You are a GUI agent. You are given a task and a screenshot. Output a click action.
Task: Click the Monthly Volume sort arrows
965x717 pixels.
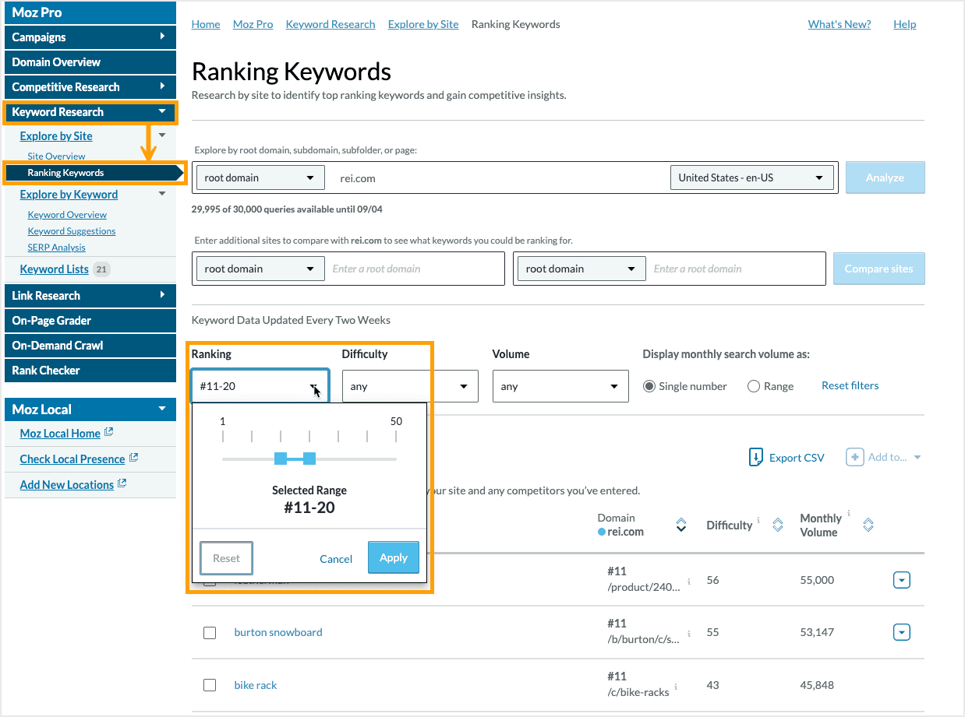coord(868,525)
